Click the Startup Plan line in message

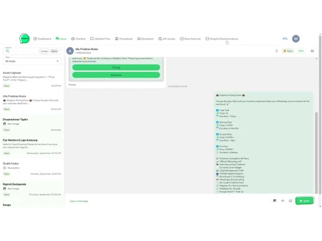pos(224,122)
